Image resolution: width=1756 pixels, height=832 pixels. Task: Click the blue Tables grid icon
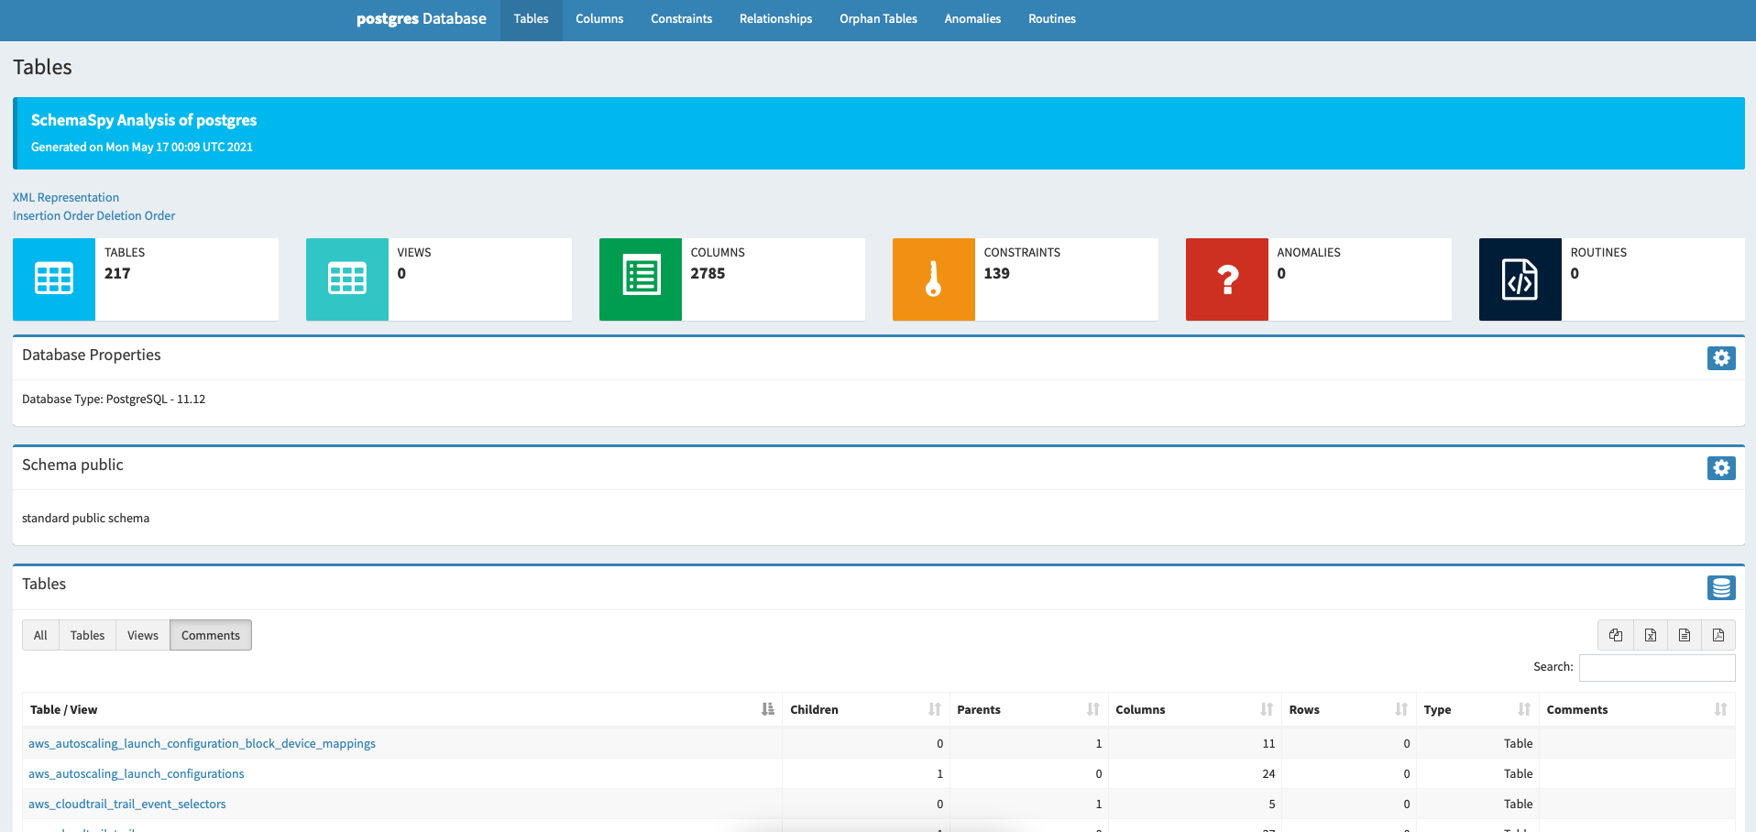tap(54, 279)
